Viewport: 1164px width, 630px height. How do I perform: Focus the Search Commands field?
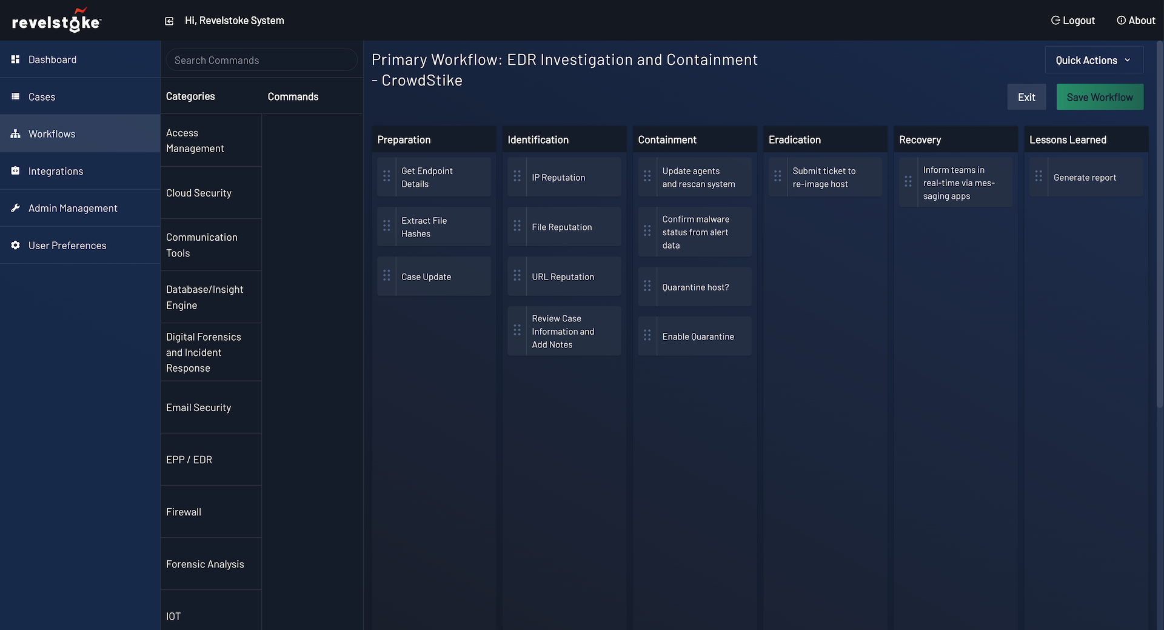[x=261, y=60]
